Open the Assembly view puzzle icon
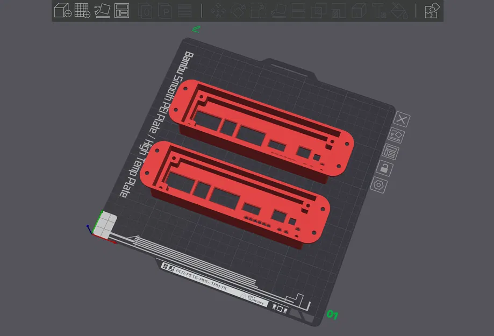Screen dimensions: 494x336 click(x=432, y=10)
